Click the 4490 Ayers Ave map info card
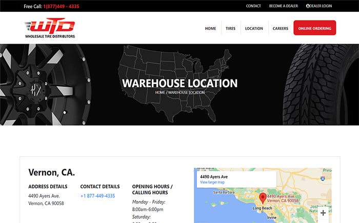 [x=236, y=179]
